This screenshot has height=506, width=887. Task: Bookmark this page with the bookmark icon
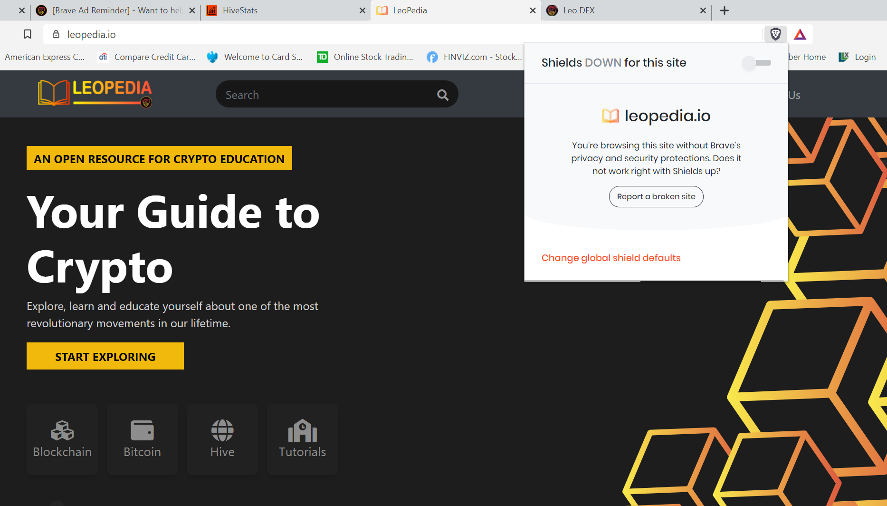[x=28, y=34]
